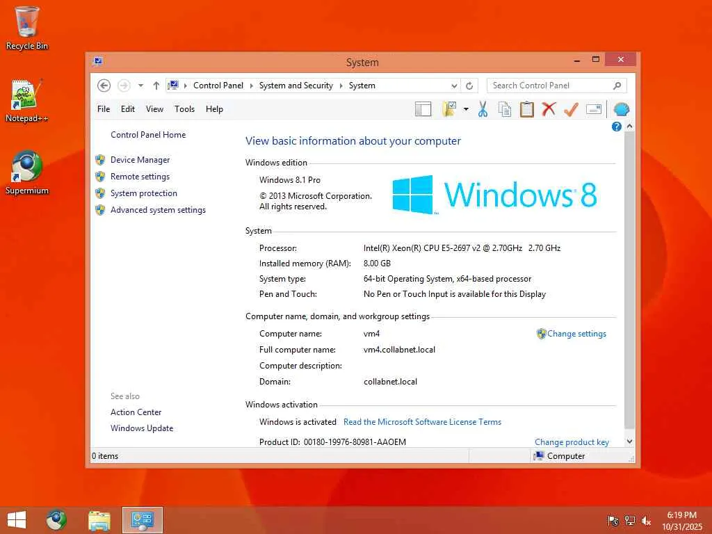Click Change settings link
The width and height of the screenshot is (712, 534).
pyautogui.click(x=576, y=334)
